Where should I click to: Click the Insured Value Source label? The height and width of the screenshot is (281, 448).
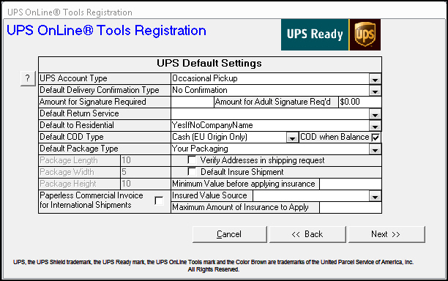click(x=209, y=195)
